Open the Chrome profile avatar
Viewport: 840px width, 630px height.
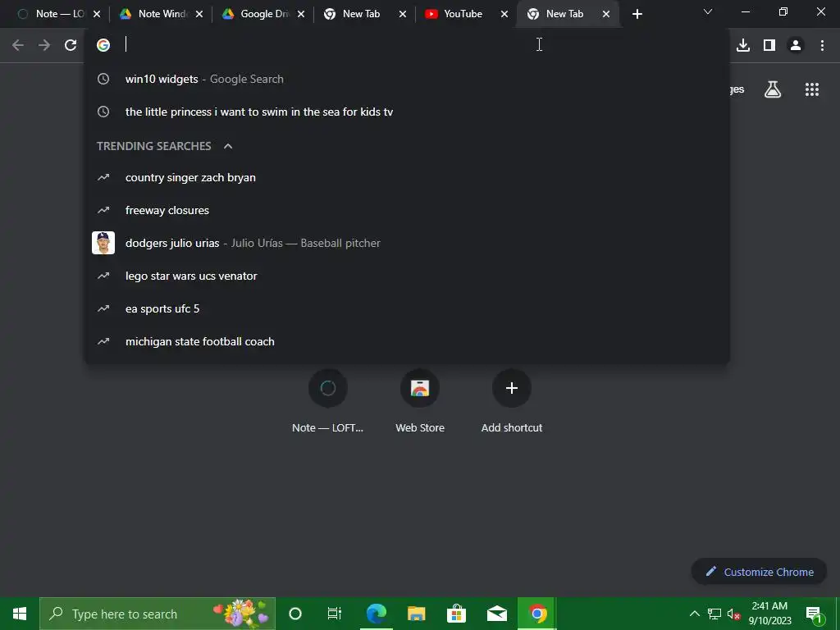[x=796, y=45]
